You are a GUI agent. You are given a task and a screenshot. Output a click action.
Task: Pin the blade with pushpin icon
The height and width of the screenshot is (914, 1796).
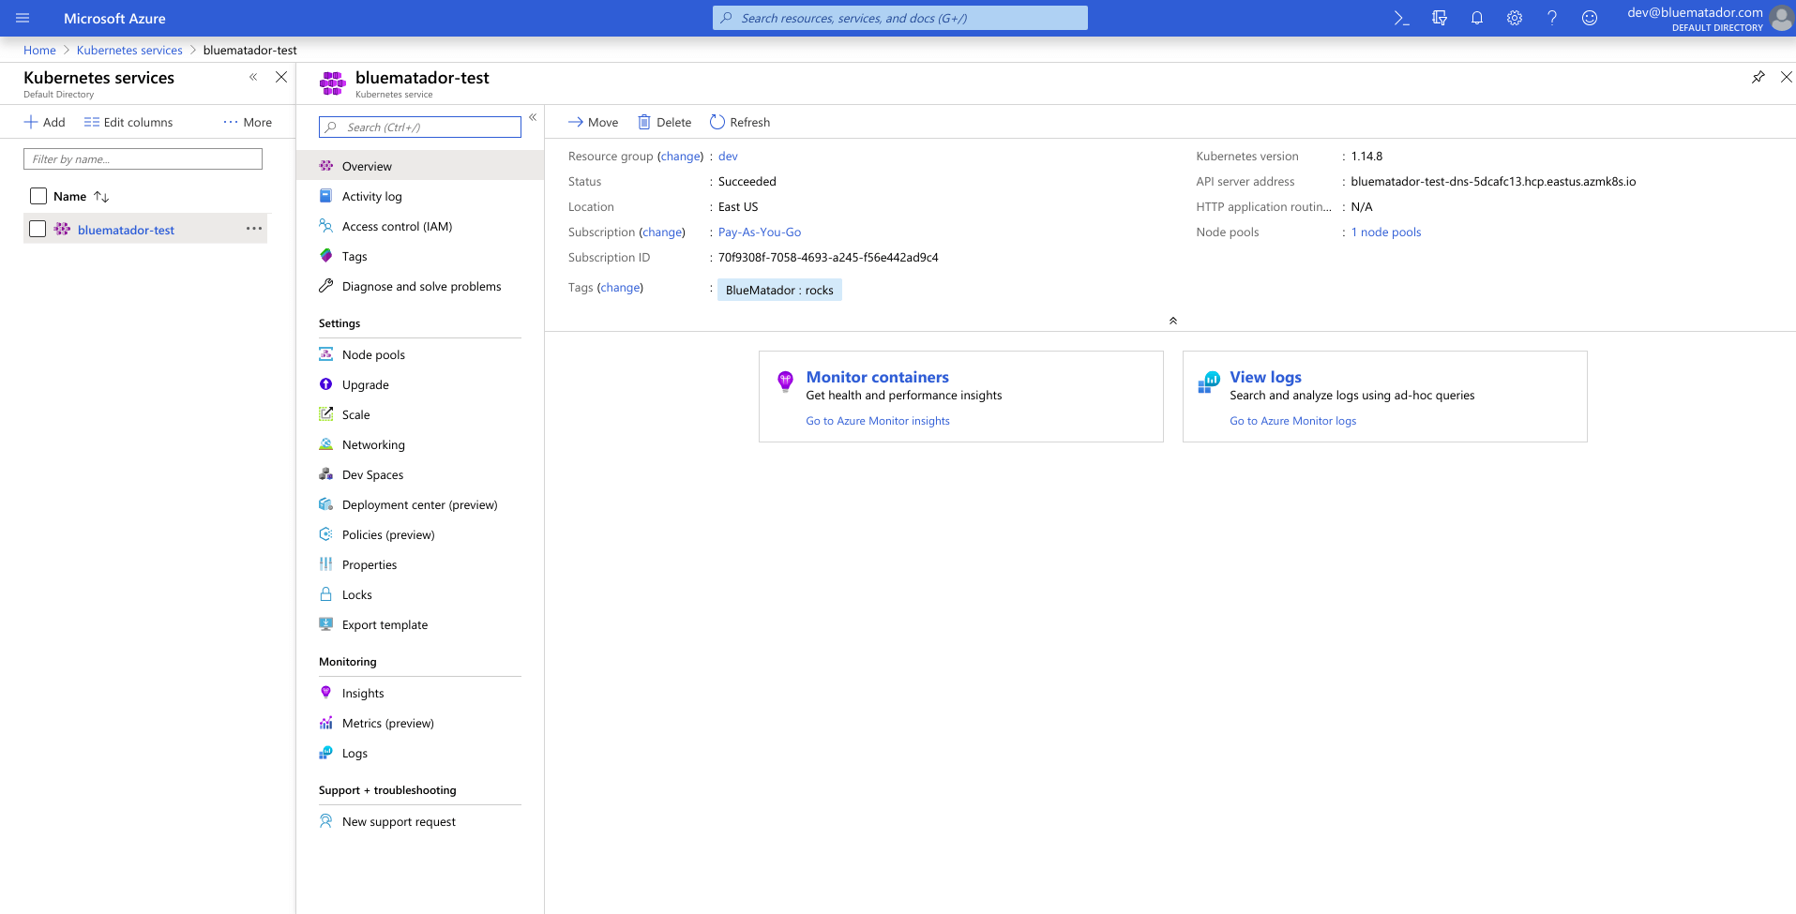pyautogui.click(x=1758, y=78)
